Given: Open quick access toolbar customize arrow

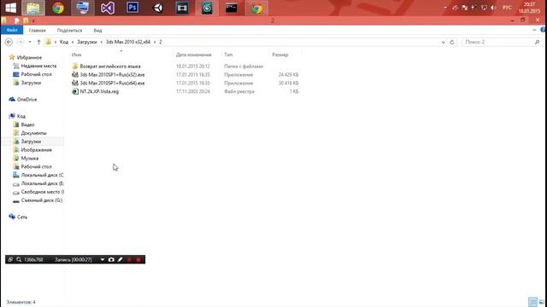Looking at the screenshot, I should (x=33, y=20).
